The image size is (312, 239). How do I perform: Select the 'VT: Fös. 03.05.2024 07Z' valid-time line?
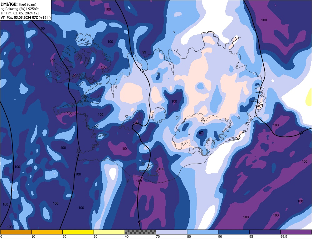point(26,18)
